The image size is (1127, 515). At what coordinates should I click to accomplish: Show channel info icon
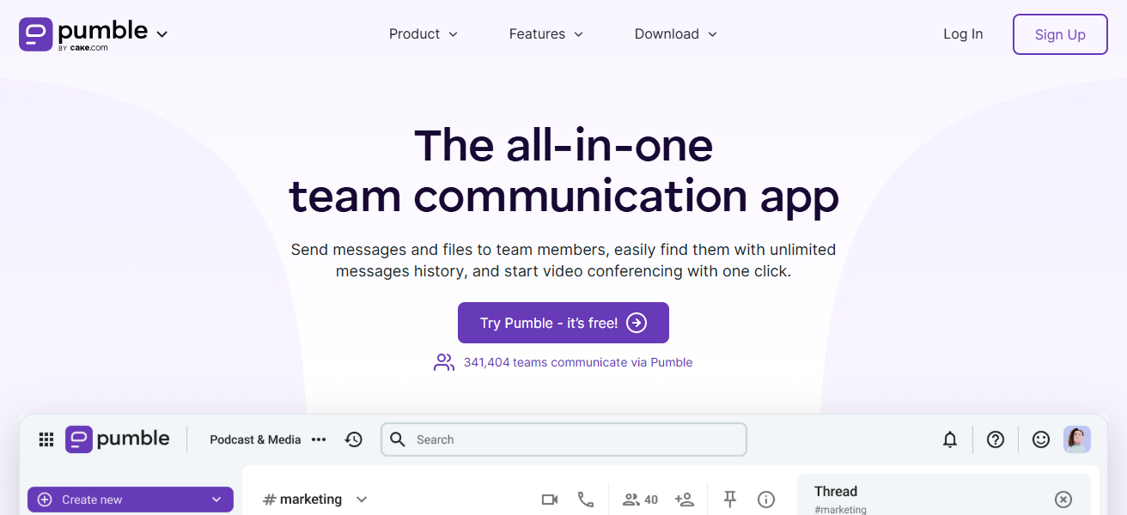[x=766, y=500]
